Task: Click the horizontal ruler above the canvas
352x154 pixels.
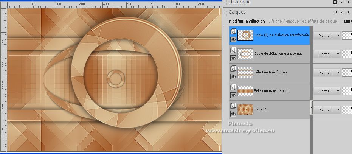Action: tap(114, 5)
